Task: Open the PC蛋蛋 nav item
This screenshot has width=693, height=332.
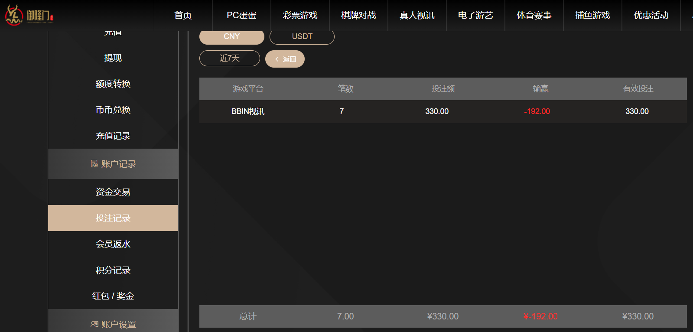Action: tap(241, 15)
